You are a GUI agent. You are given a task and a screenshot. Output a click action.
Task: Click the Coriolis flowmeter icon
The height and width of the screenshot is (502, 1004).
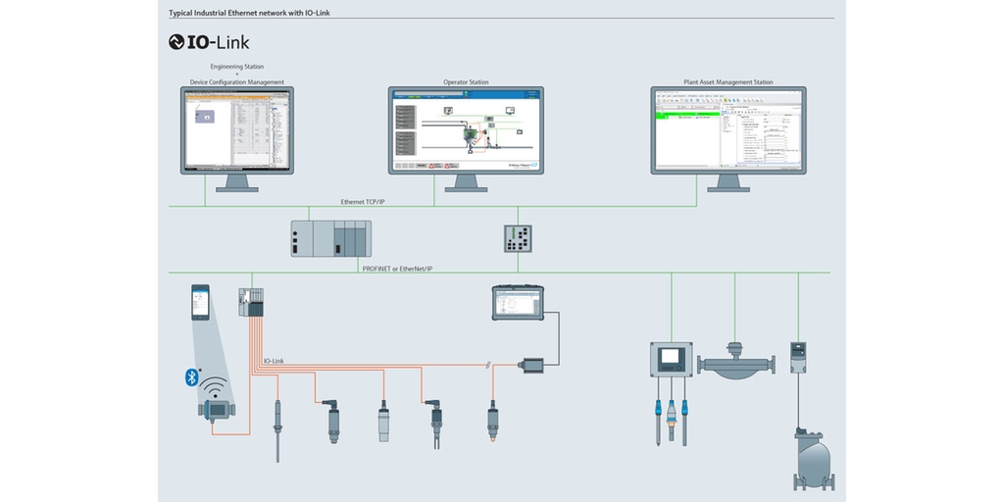(x=736, y=361)
